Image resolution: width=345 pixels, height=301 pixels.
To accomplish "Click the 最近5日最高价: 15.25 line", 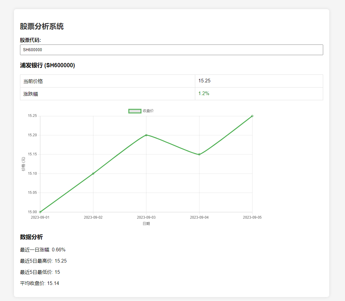I will coord(43,261).
